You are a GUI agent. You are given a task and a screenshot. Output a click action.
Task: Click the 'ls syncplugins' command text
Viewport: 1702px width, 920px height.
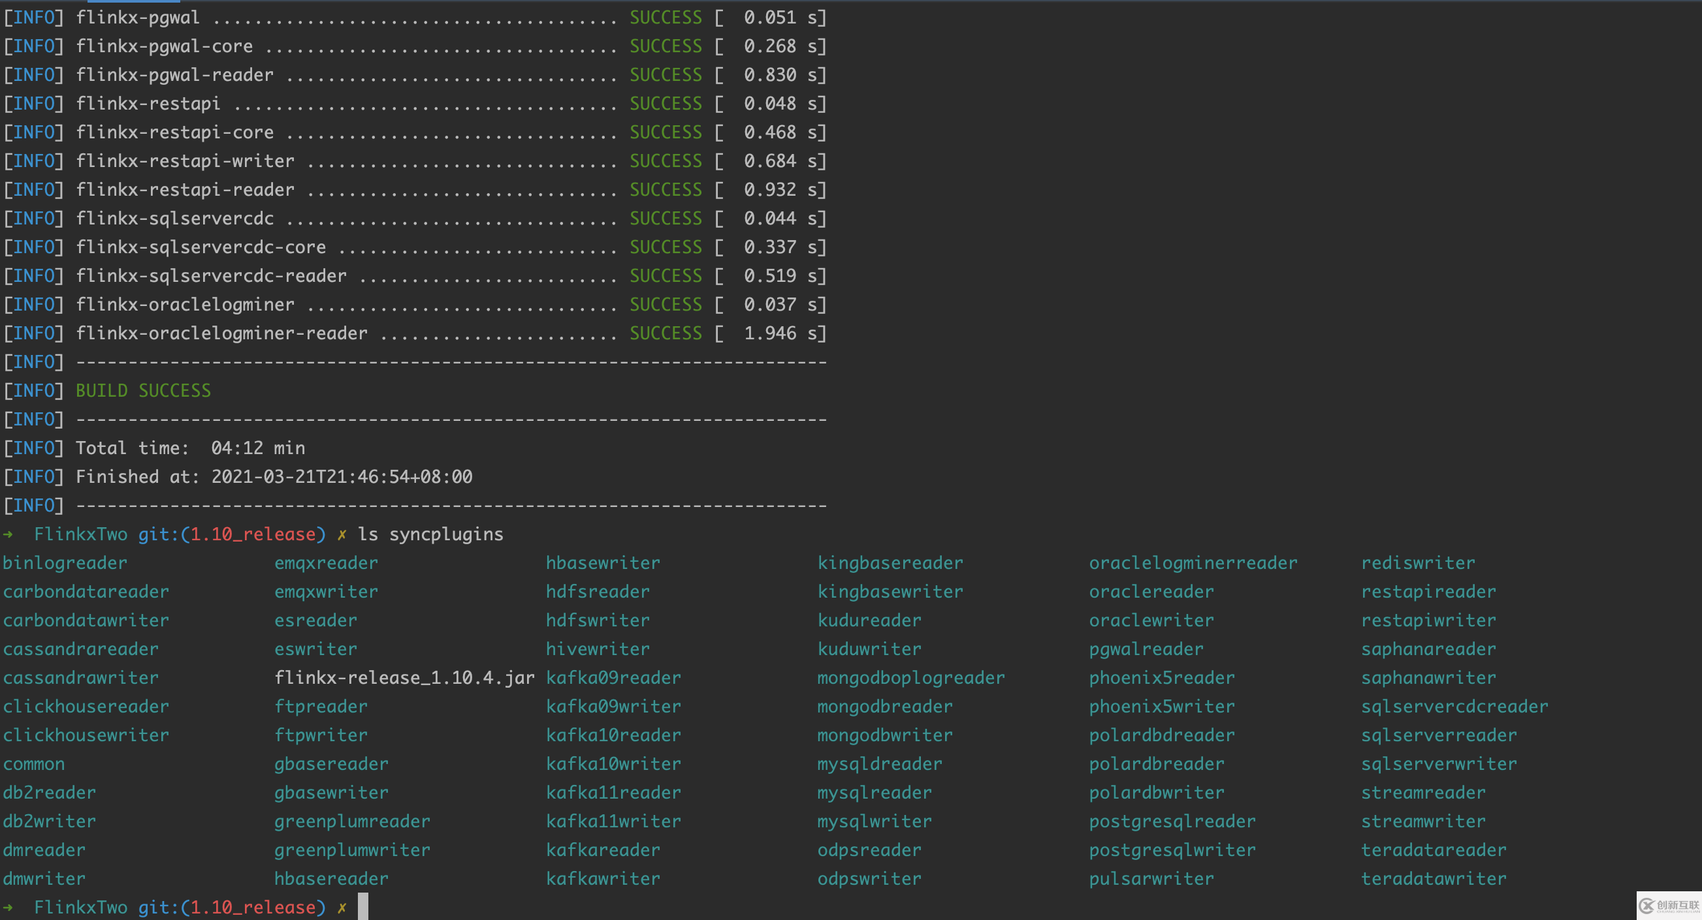430,534
